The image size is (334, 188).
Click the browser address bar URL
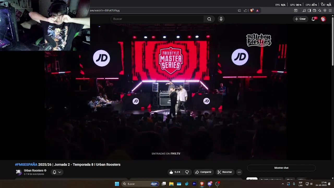105,10
